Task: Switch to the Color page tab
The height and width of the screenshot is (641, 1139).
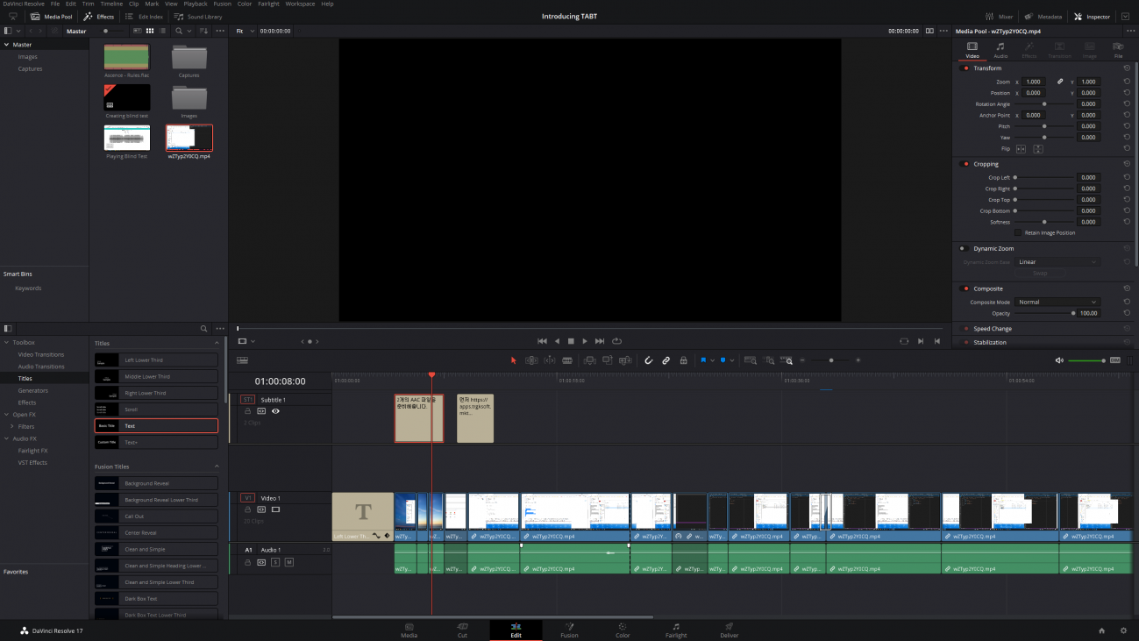Action: coord(623,630)
